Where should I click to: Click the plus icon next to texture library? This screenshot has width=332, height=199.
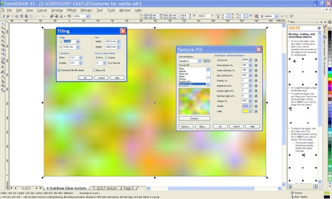pyautogui.click(x=205, y=61)
